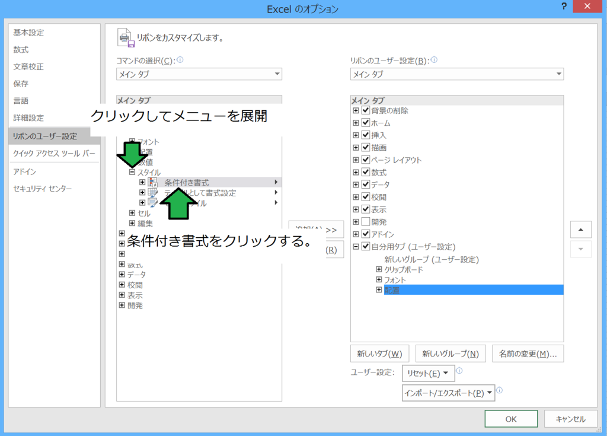Click the info icon next to リボンのユーザー設定
Screen dimensions: 607x436
tap(434, 60)
